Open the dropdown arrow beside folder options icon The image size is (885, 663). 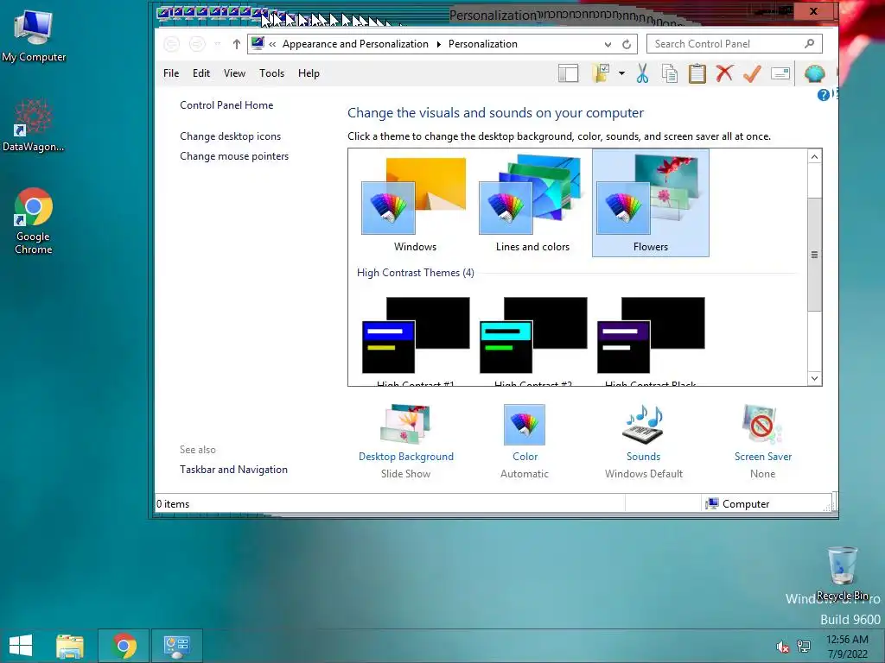click(x=621, y=73)
